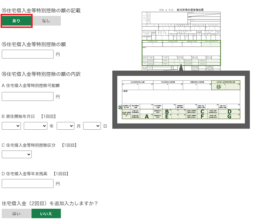Open the year dropdown directly left of 年
Image resolution: width=254 pixels, height=222 pixels.
pyautogui.click(x=35, y=126)
